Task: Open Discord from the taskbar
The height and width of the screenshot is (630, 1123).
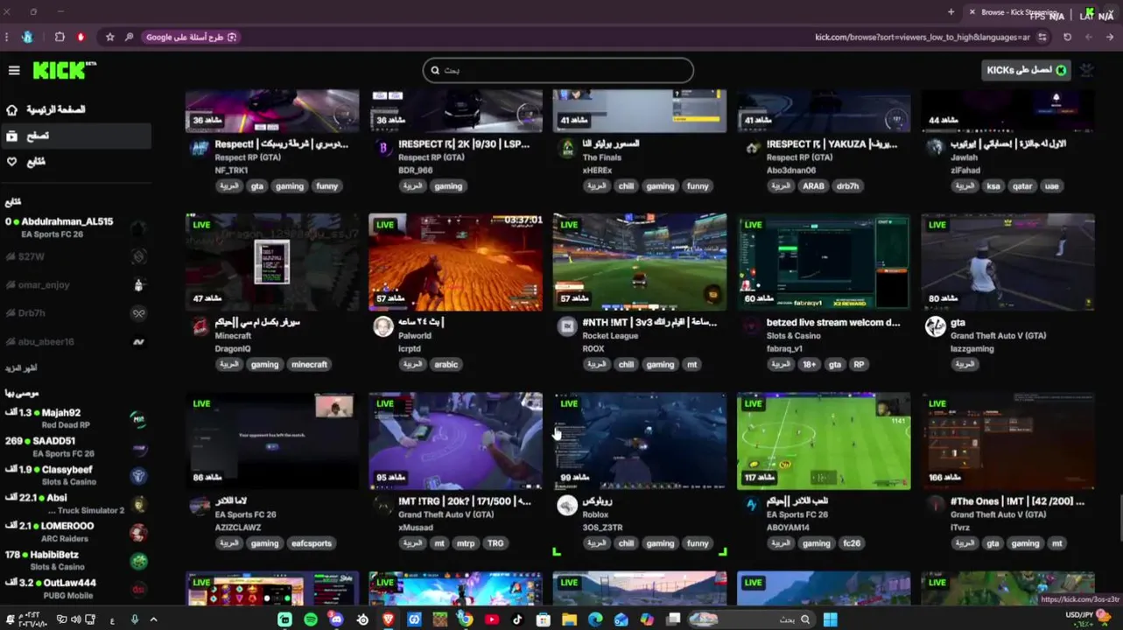Action: 336,619
